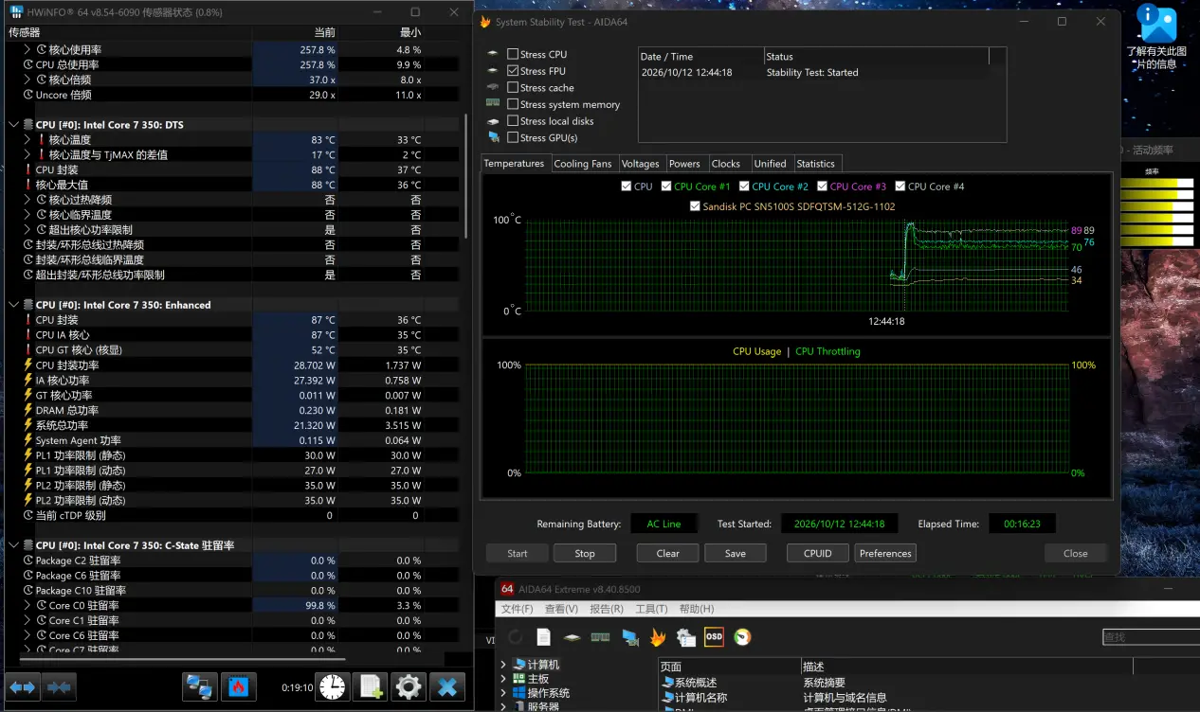Open the 工具(T) menu in AIDA64
Image resolution: width=1200 pixels, height=712 pixels.
click(x=652, y=609)
